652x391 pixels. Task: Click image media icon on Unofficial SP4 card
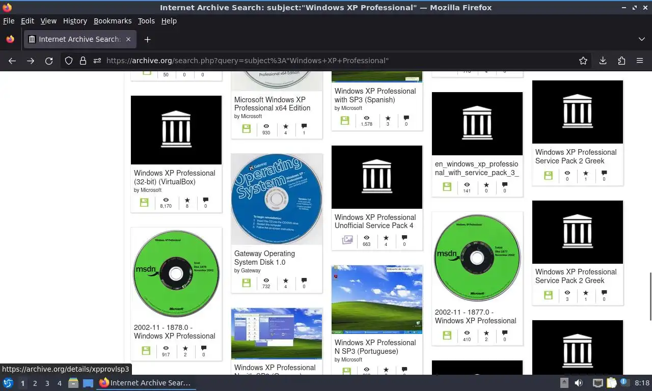coord(347,239)
